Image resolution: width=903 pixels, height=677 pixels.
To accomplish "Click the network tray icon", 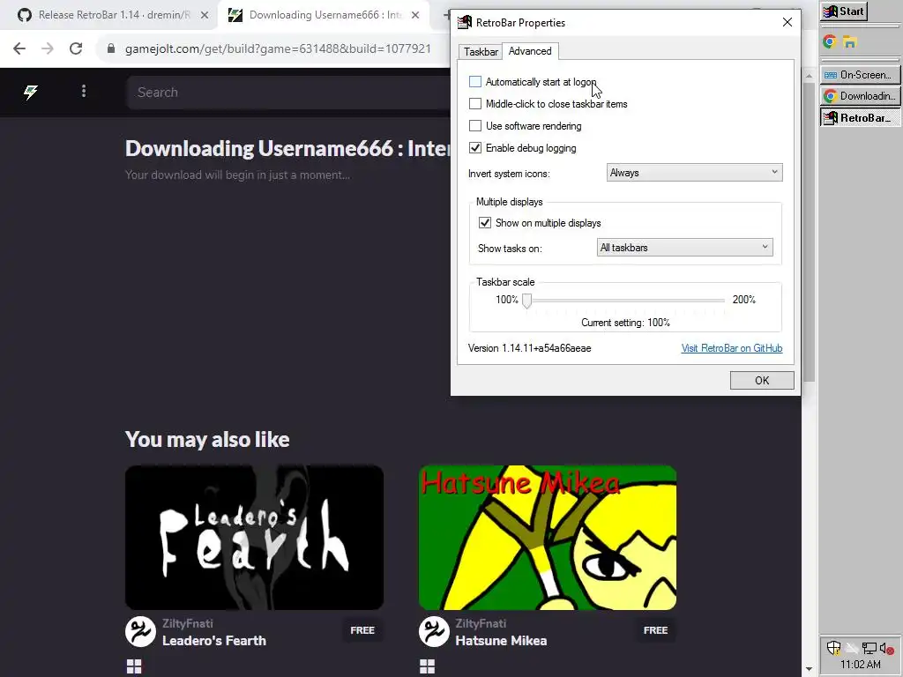I will pos(869,648).
